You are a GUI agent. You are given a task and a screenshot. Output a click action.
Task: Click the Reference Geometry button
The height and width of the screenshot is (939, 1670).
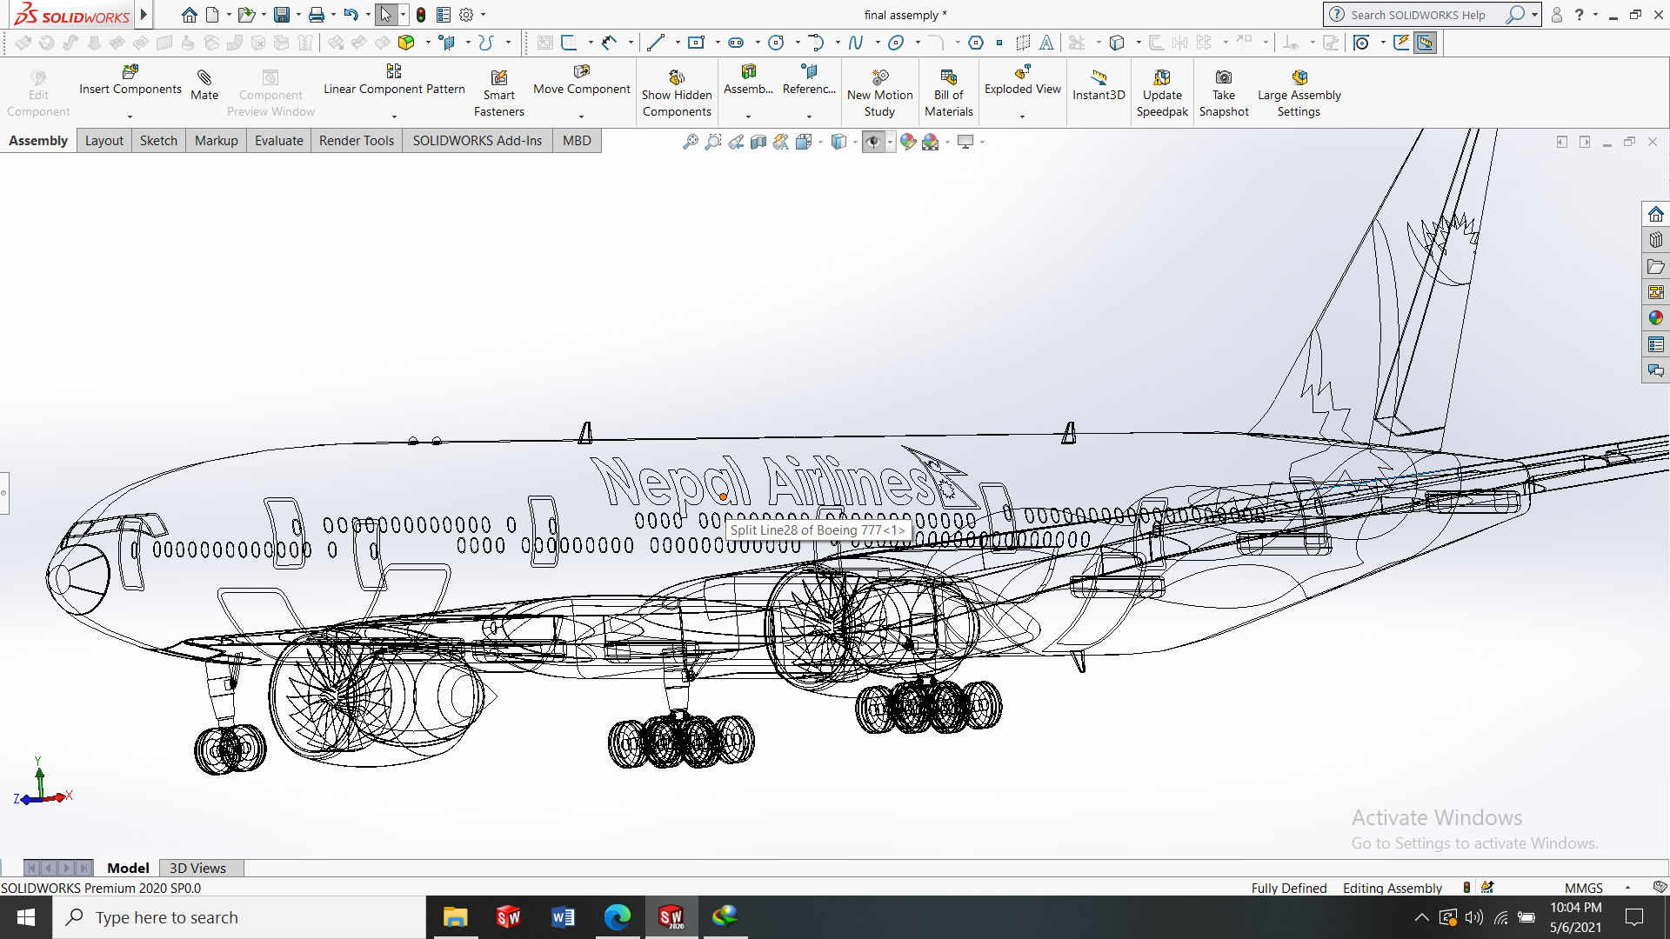809,80
